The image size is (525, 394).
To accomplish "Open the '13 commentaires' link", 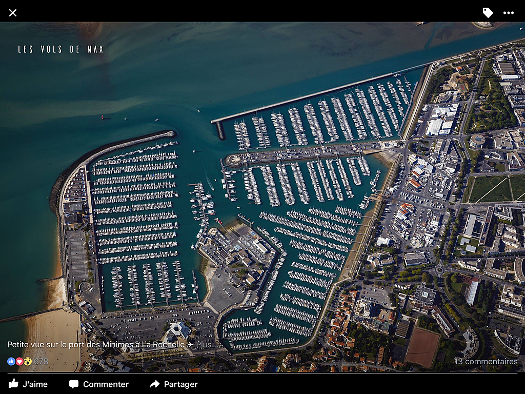I will (486, 362).
